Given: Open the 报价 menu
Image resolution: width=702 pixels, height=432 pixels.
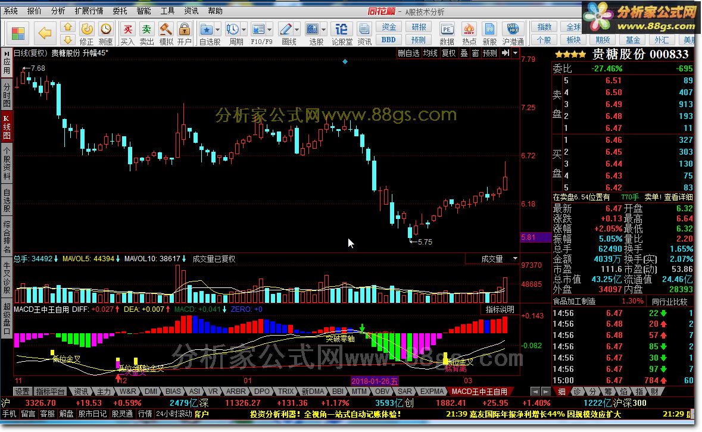Looking at the screenshot, I should coord(34,11).
